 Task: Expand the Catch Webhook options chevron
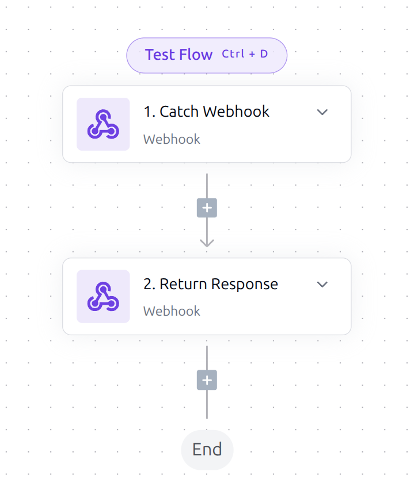[x=322, y=112]
